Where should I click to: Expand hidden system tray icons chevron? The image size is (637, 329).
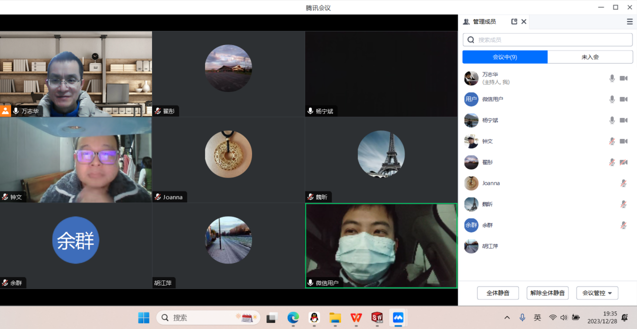507,317
